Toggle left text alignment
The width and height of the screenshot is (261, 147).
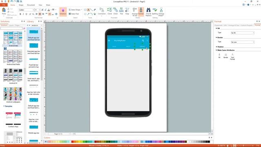[37, 14]
